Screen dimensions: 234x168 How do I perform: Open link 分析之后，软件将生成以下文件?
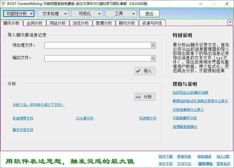coord(39,105)
